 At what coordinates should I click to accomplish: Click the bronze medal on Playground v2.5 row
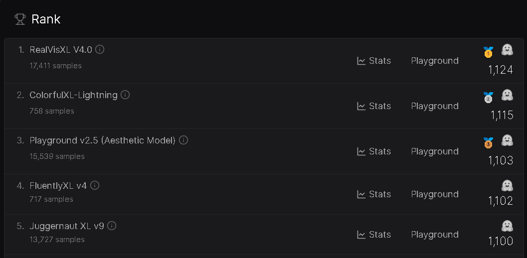[488, 142]
